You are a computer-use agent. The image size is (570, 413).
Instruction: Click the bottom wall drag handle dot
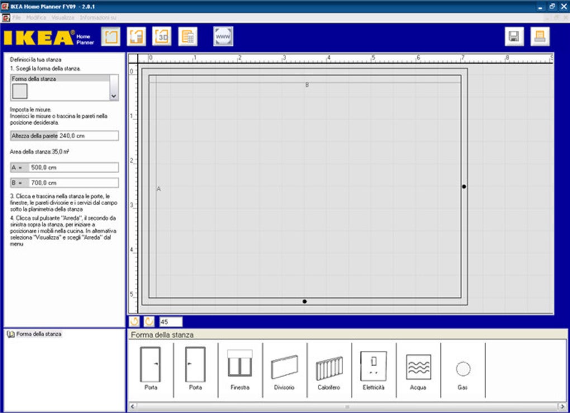point(305,301)
